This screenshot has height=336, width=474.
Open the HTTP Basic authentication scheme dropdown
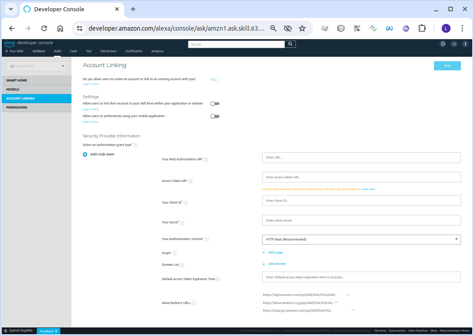coord(361,240)
